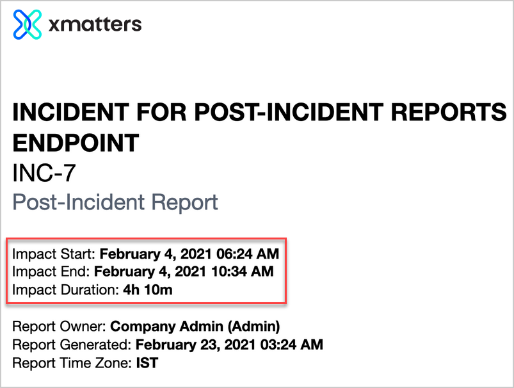Click the word INCIDENT starting the title
This screenshot has height=388, width=514.
point(71,112)
